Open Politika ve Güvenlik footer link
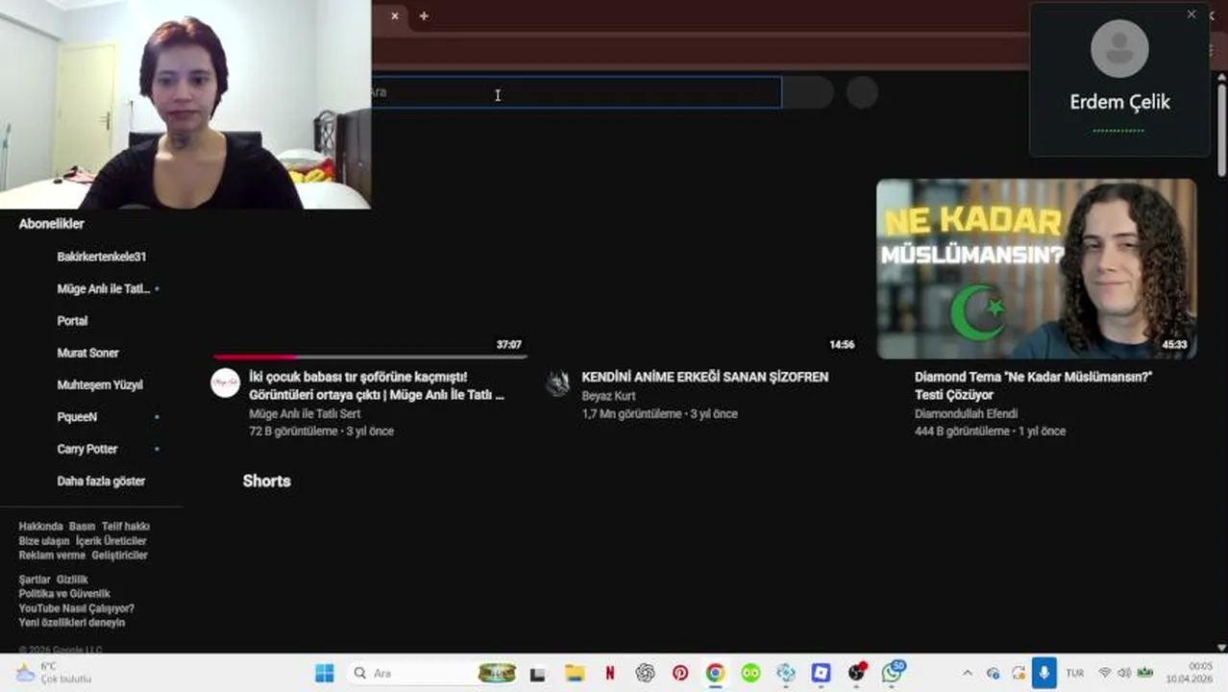Image resolution: width=1228 pixels, height=692 pixels. [x=64, y=594]
